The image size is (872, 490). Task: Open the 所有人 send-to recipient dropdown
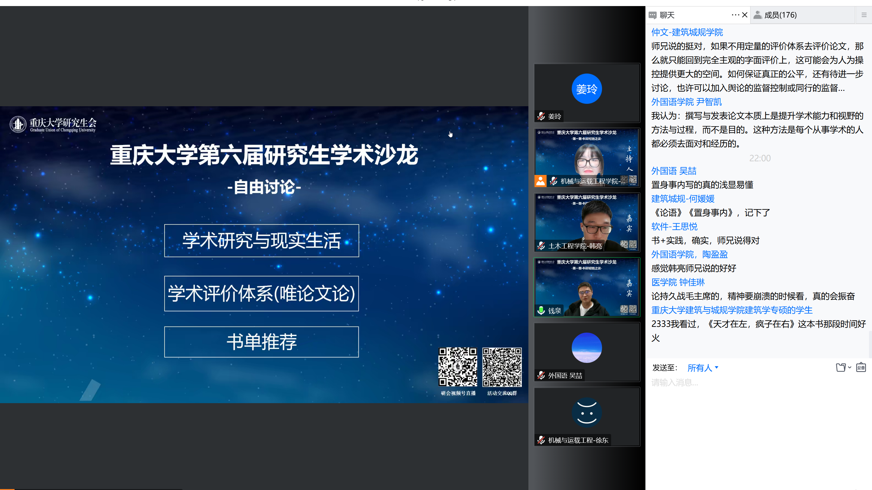(702, 368)
